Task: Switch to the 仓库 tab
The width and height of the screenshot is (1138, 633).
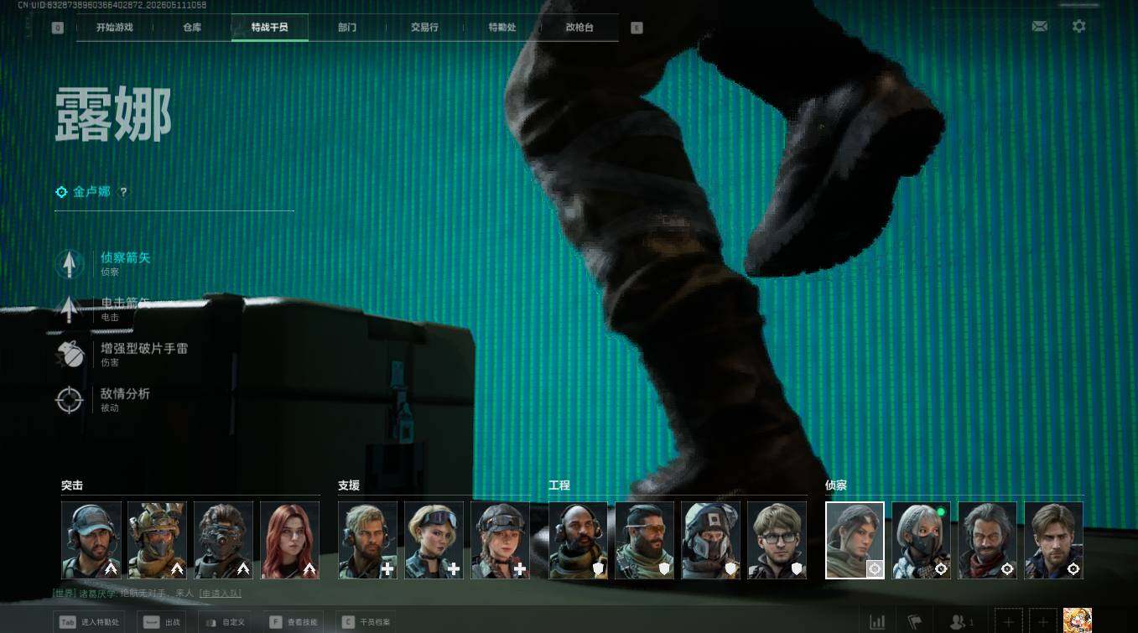Action: click(x=192, y=28)
